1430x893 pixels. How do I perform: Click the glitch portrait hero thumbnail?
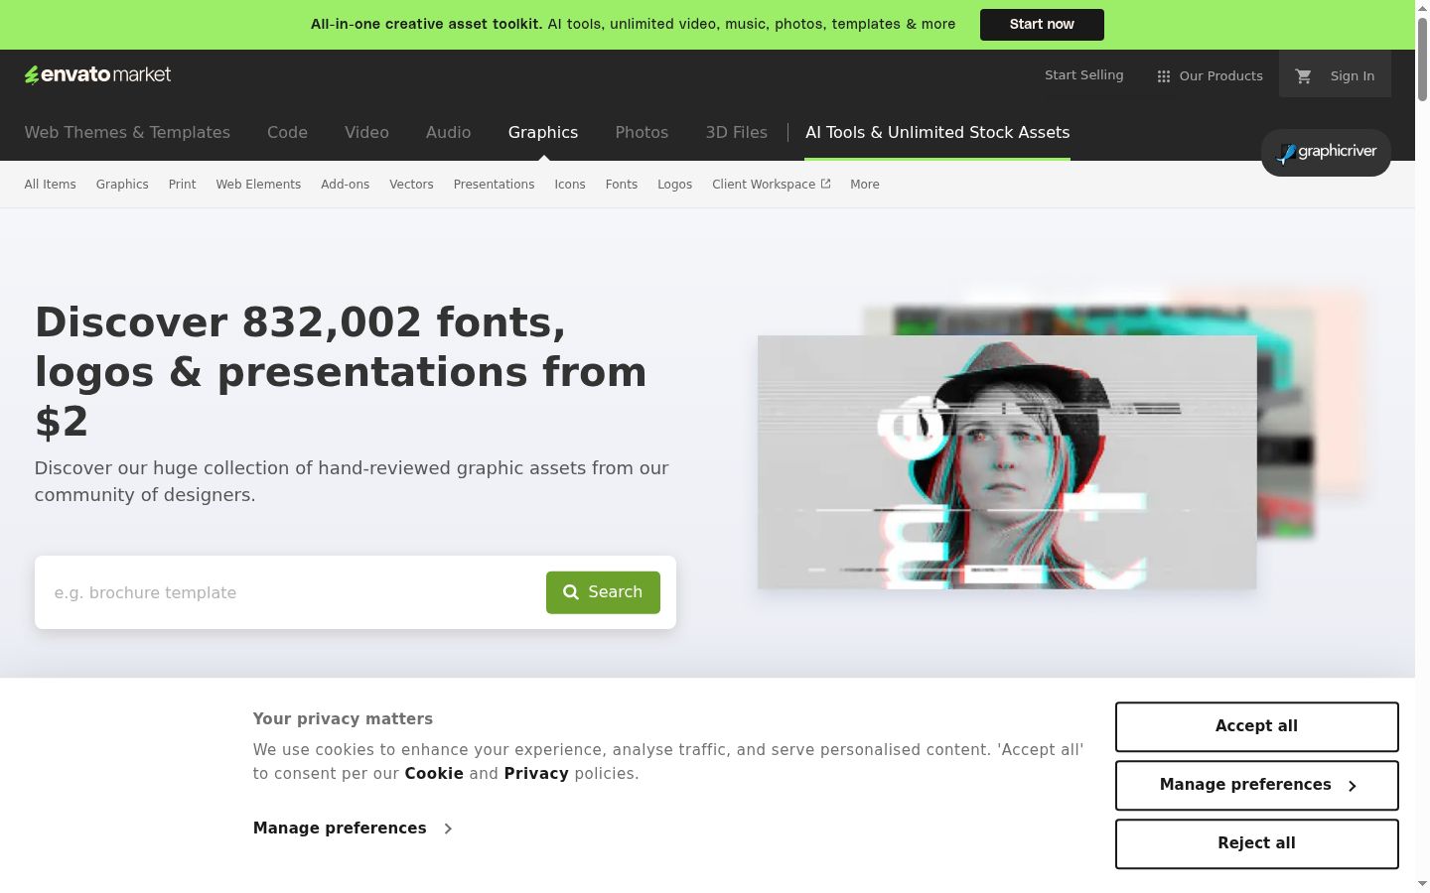click(x=1007, y=462)
